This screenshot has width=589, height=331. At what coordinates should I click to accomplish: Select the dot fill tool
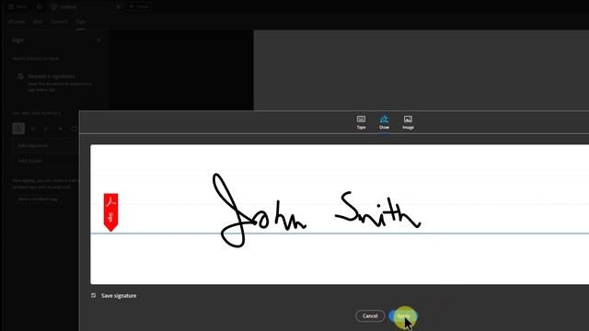coord(61,129)
